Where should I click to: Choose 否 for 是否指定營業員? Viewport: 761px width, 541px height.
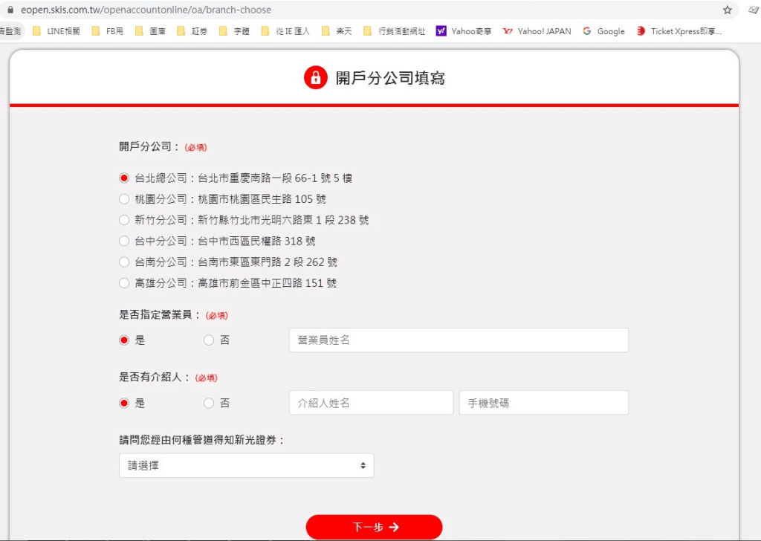pyautogui.click(x=209, y=340)
